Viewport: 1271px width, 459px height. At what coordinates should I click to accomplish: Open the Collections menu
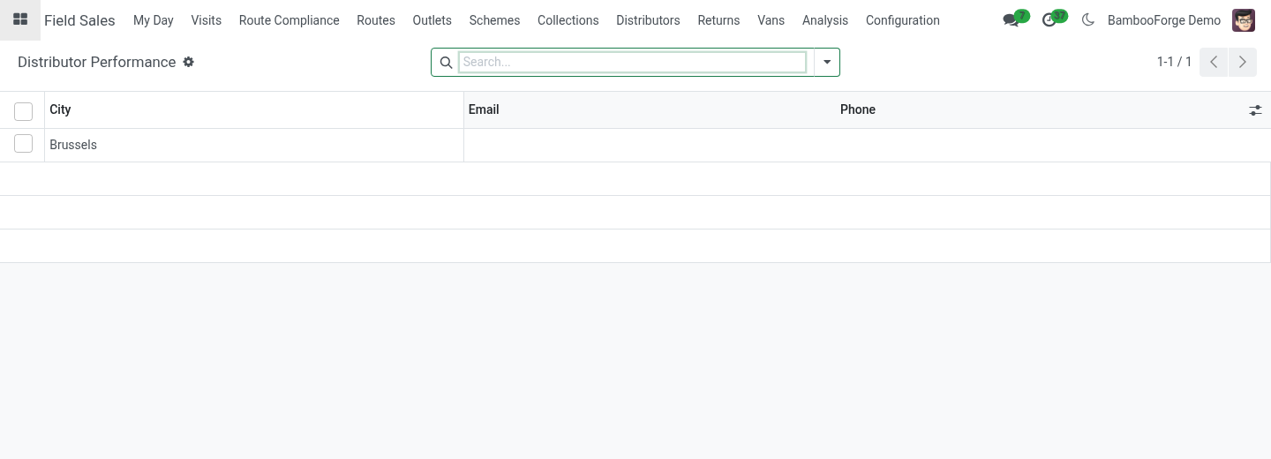tap(568, 20)
